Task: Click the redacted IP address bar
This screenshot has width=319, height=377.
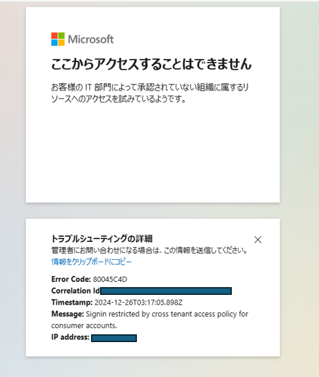Action: pyautogui.click(x=114, y=338)
